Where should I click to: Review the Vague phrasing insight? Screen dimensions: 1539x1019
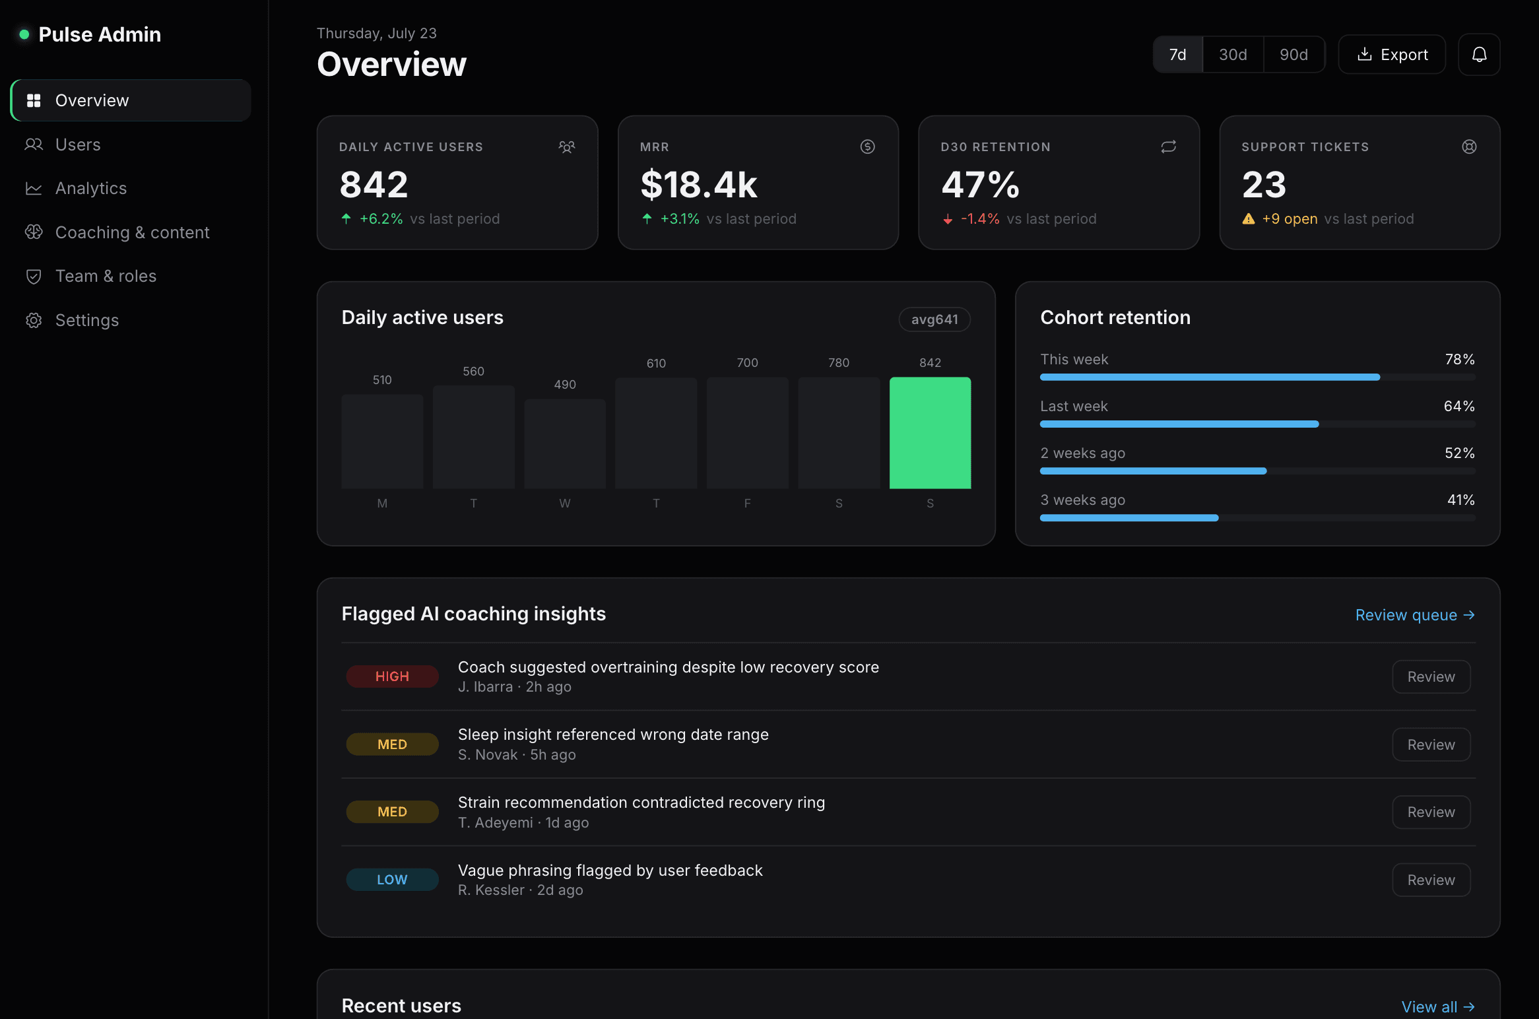[1431, 880]
